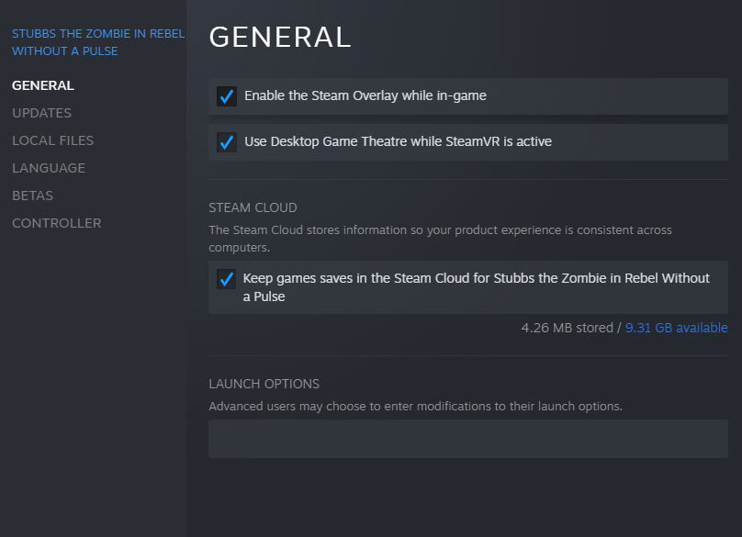
Task: Toggle the Desktop Game Theatre checkbox
Action: point(226,142)
